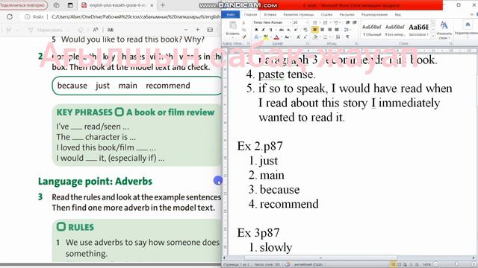478x268 pixels.
Task: Open the Change Styles dropdown
Action: [444, 30]
